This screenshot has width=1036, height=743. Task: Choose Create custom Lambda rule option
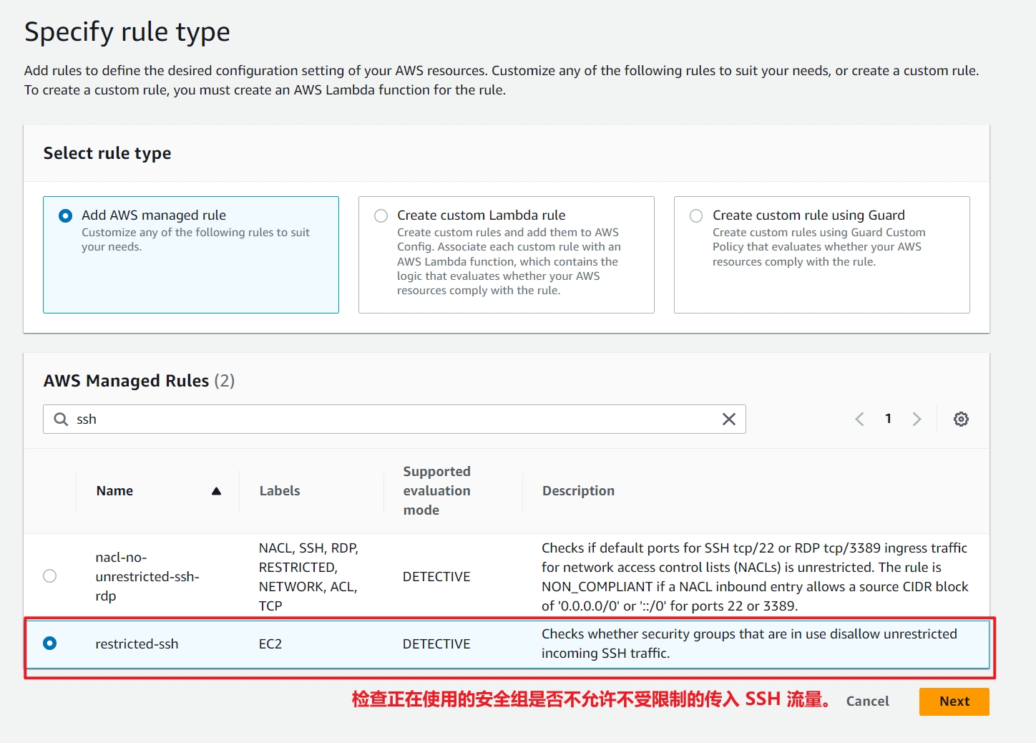381,215
